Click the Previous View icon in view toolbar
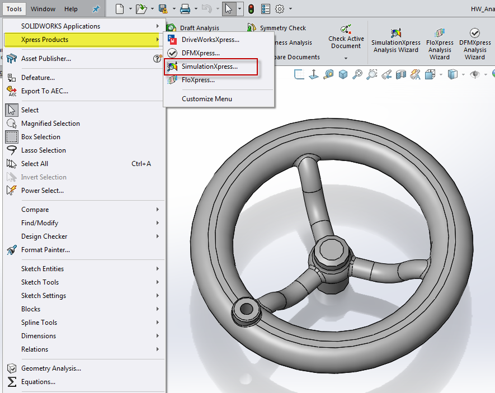495x393 pixels. (x=386, y=75)
